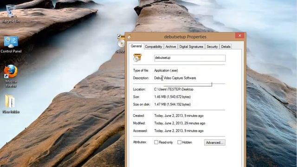Image resolution: width=297 pixels, height=167 pixels.
Task: Select the New folder desktop icon
Action: [11, 104]
